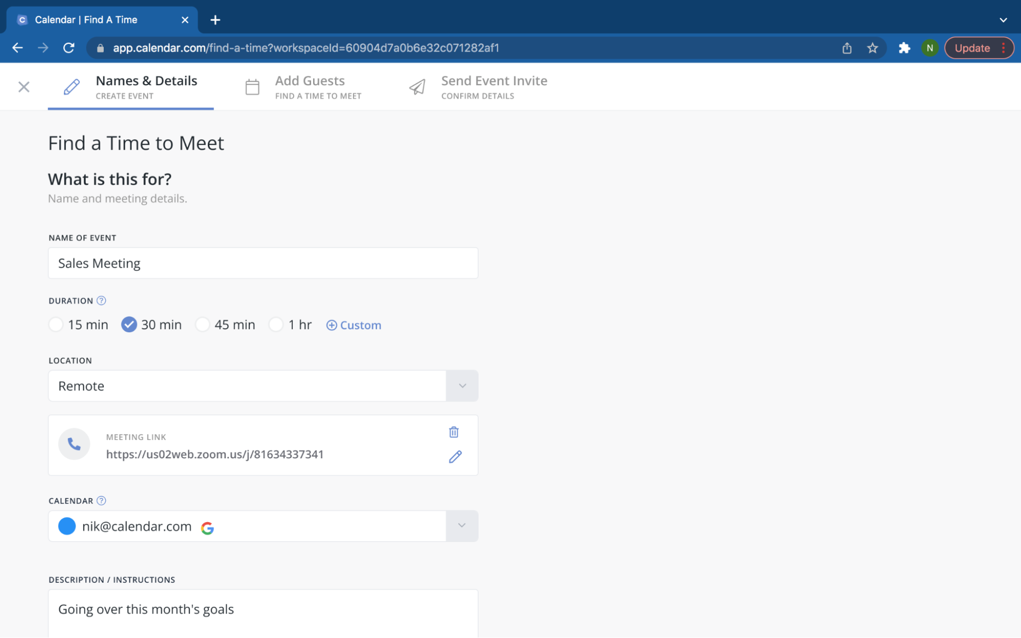Viewport: 1021px width, 638px height.
Task: Click the Custom duration expander option
Action: pyautogui.click(x=353, y=324)
